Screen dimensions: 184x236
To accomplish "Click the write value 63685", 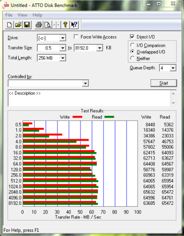I will [x=149, y=203].
